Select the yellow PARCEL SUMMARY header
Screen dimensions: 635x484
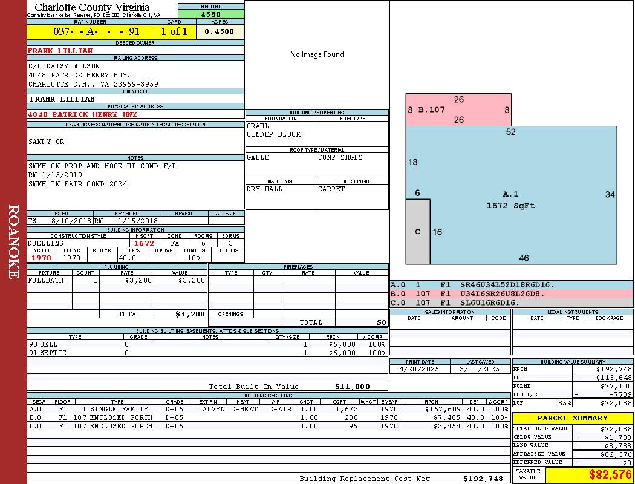point(573,418)
